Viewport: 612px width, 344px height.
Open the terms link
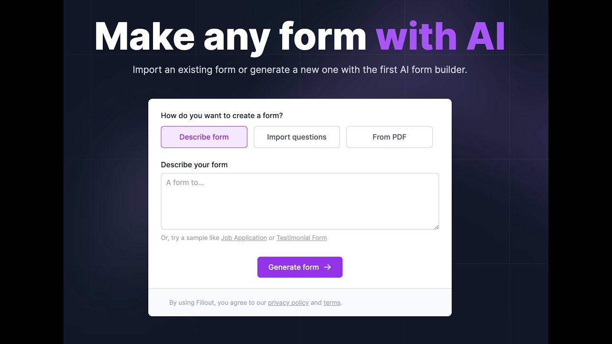[x=332, y=302]
